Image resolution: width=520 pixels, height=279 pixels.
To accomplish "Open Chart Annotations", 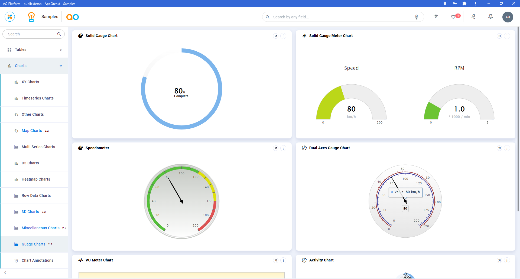I will [x=34, y=260].
